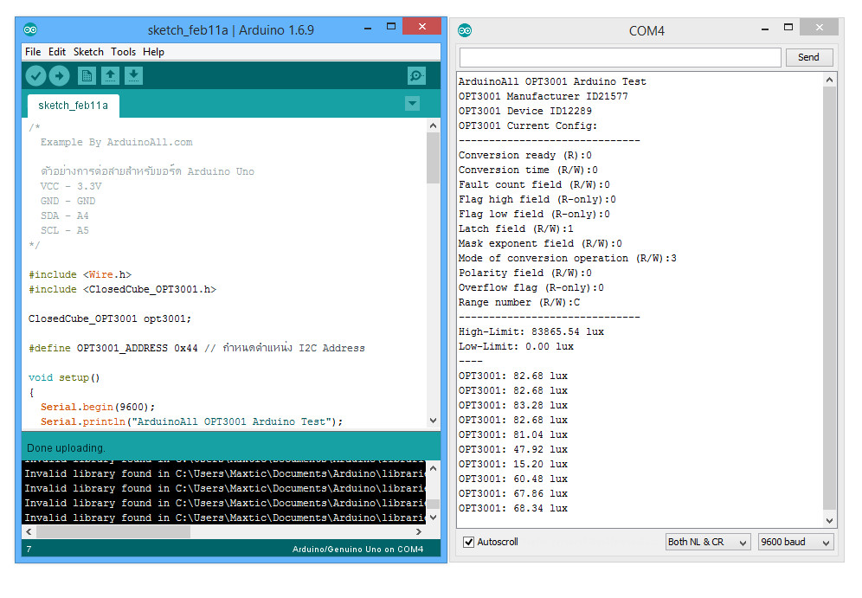Click the serial monitor vertical scrollbar thumb
Viewport: 862px width, 598px height.
coord(830,299)
